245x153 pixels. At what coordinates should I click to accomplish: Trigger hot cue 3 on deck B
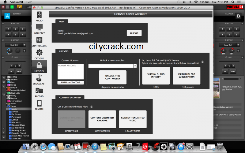point(236,29)
